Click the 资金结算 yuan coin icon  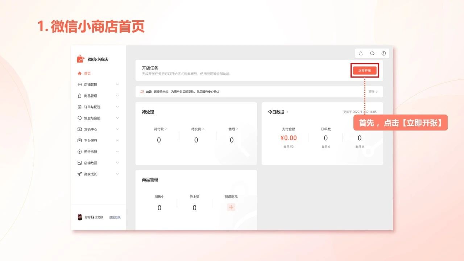tap(80, 152)
